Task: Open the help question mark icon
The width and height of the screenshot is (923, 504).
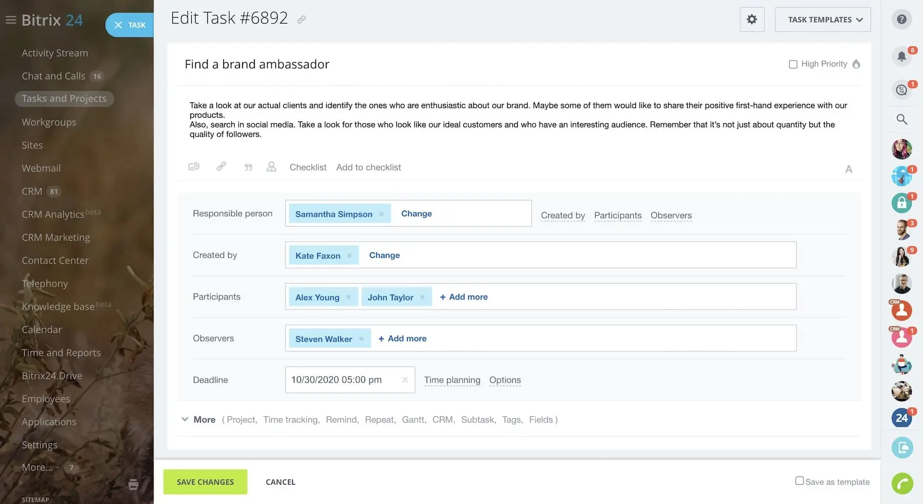Action: tap(901, 19)
